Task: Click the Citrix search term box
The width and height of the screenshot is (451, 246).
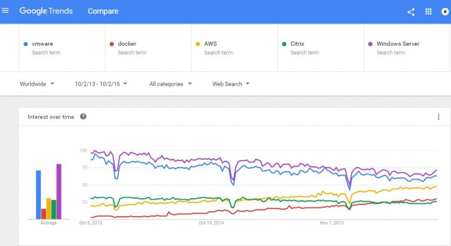Action: click(x=298, y=44)
